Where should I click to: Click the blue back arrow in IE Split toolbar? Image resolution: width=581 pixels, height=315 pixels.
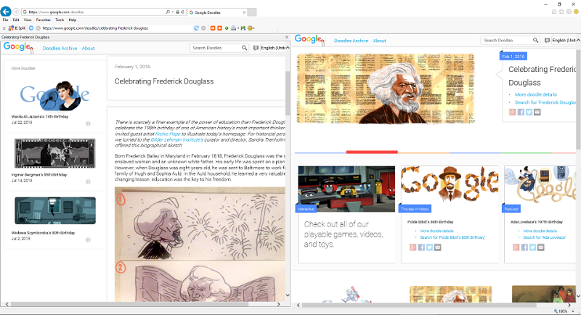point(31,28)
